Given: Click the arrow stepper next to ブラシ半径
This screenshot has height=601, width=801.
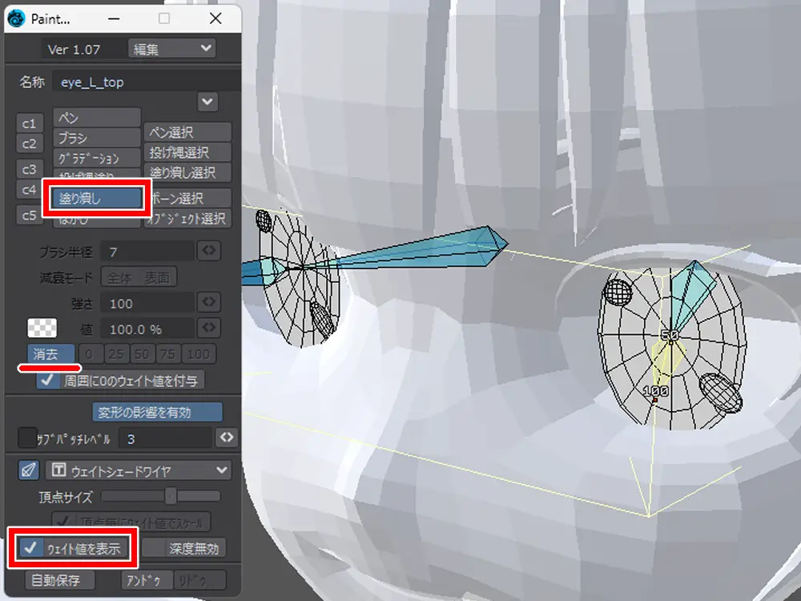Looking at the screenshot, I should (208, 252).
